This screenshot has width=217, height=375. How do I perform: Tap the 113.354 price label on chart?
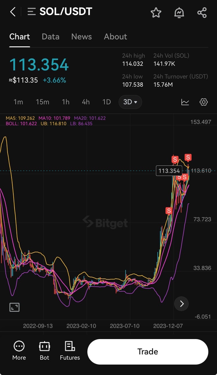(x=169, y=171)
